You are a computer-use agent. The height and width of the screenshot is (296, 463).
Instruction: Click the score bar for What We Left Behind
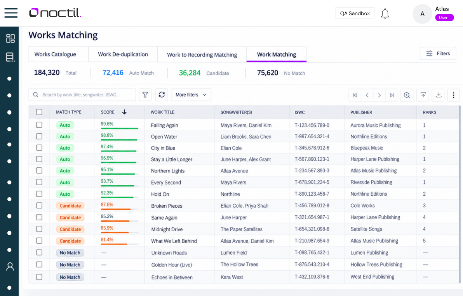coord(119,244)
